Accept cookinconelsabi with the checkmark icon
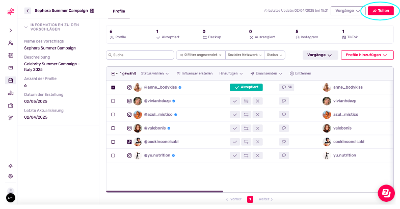 235,142
